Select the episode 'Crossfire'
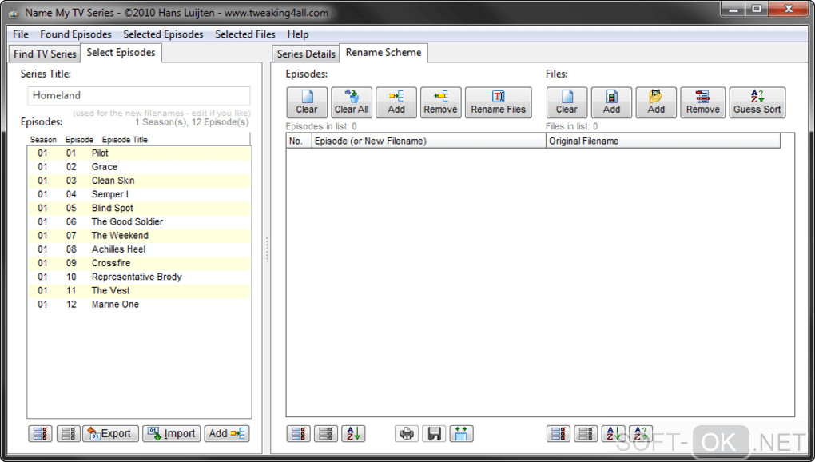This screenshot has height=462, width=815. [x=139, y=263]
